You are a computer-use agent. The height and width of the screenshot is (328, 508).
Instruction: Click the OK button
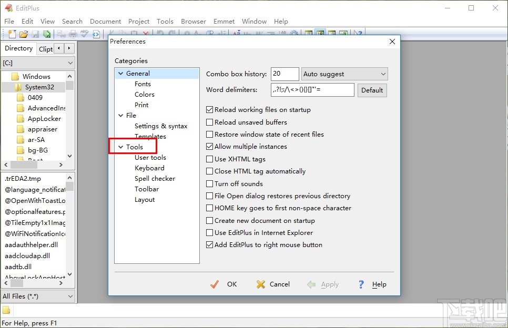coord(223,284)
